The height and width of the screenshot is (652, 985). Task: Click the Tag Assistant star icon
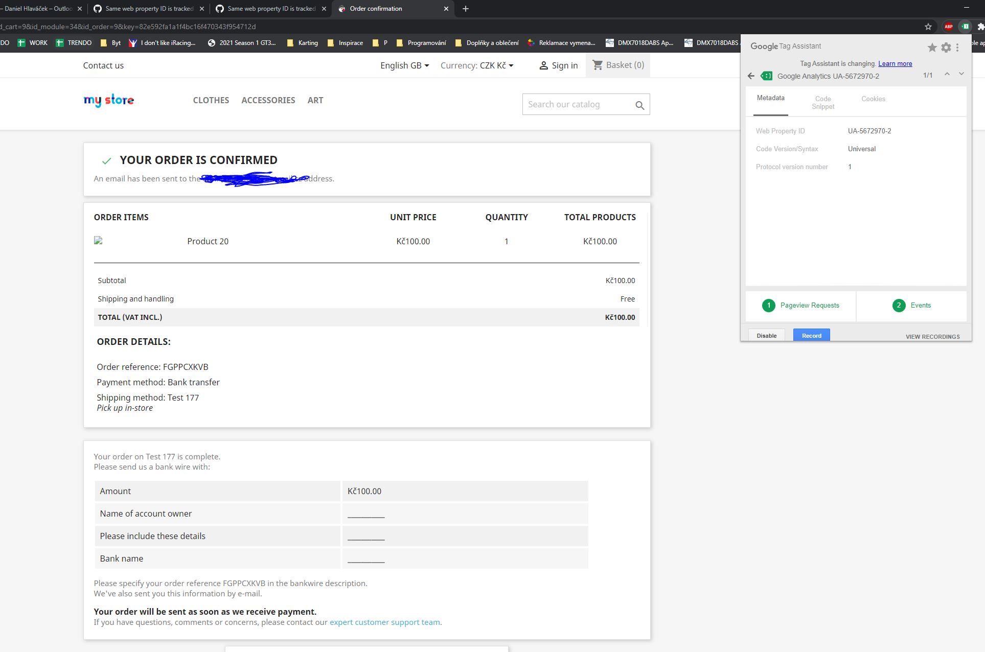[932, 48]
